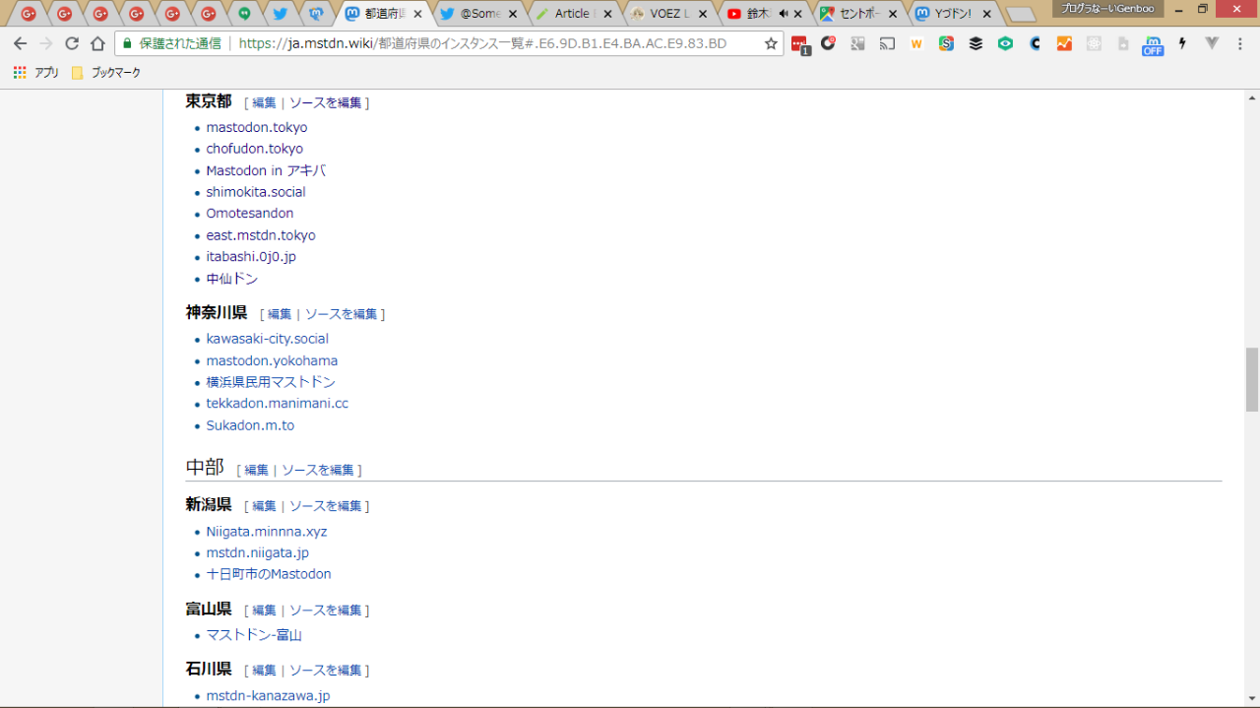
Task: Bookmark this page with the star icon
Action: click(771, 43)
